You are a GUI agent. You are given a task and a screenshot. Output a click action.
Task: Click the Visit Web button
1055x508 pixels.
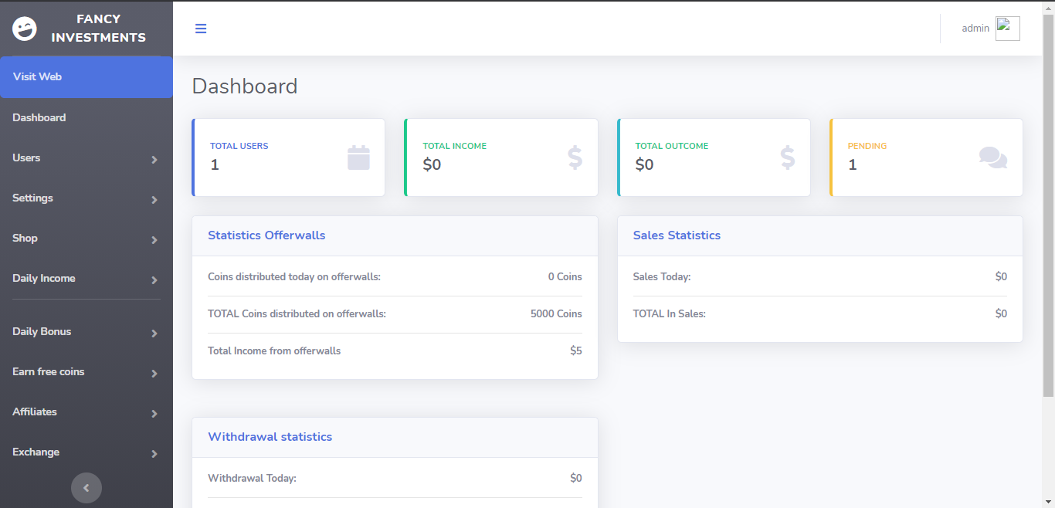pyautogui.click(x=87, y=77)
